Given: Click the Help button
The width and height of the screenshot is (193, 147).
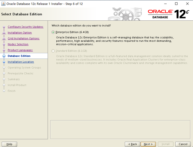Looking at the screenshot, I should click(9, 144).
